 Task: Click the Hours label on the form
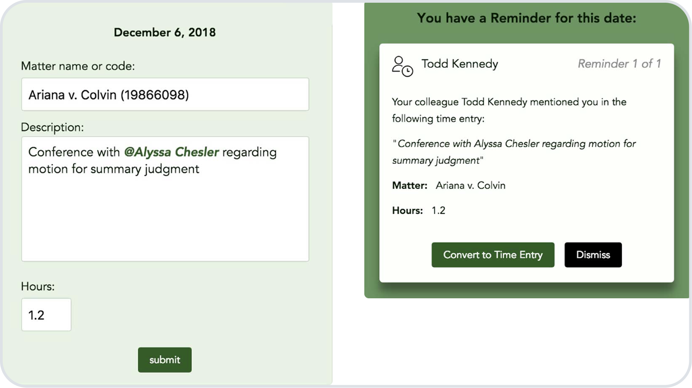pyautogui.click(x=37, y=287)
